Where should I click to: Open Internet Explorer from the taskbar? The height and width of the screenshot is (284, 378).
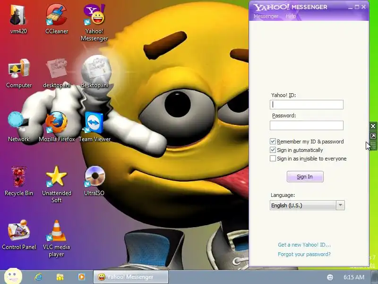[38, 277]
